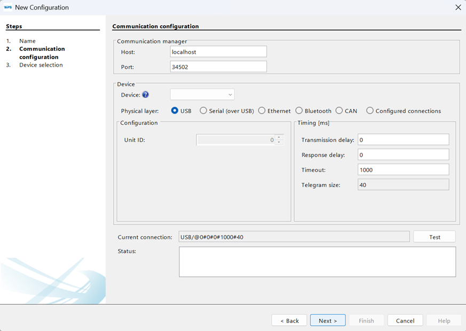Cancel the new configuration wizard

(x=405, y=320)
